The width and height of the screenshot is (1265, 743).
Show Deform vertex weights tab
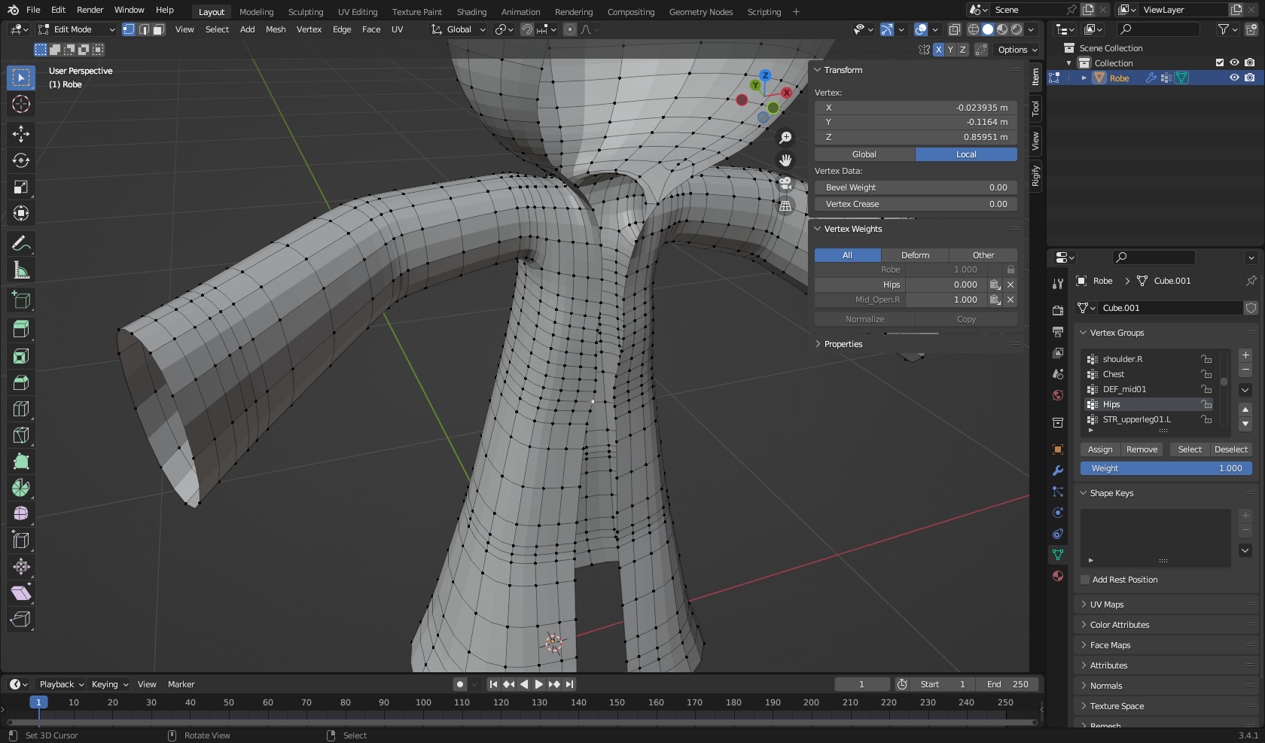click(x=915, y=255)
